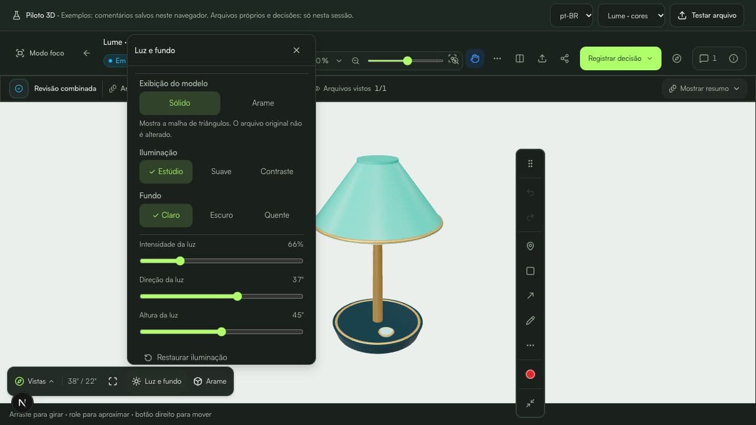The width and height of the screenshot is (756, 425).
Task: Click the Registrar decisão button
Action: coord(620,58)
